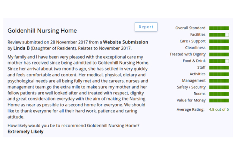Click the Facilities rating bar

[219, 35]
